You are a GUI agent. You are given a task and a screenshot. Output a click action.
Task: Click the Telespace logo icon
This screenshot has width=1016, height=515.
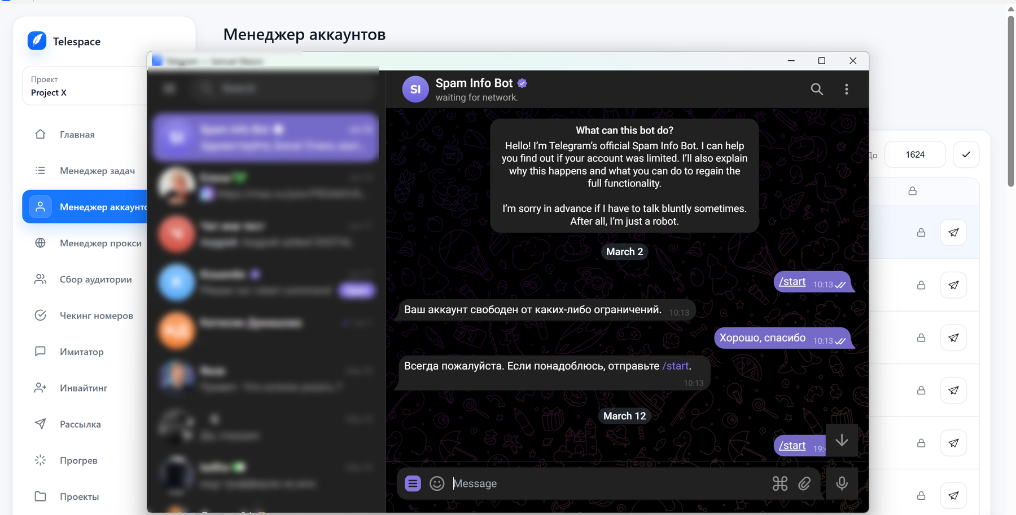(x=37, y=41)
